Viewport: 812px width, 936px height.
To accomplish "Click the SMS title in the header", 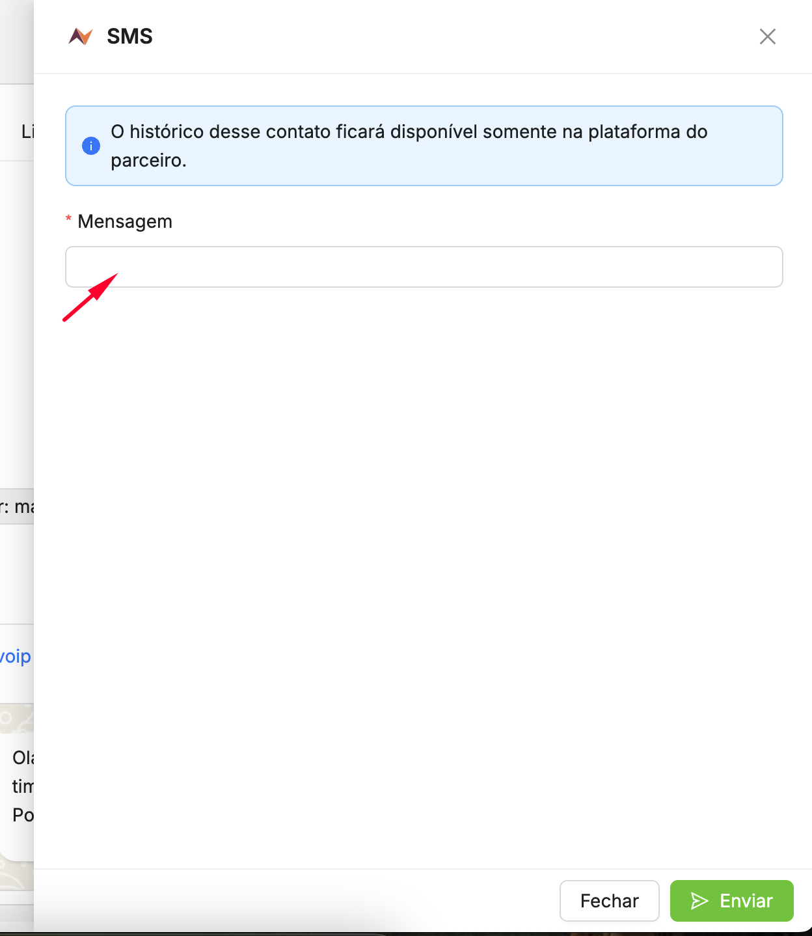I will click(x=129, y=36).
